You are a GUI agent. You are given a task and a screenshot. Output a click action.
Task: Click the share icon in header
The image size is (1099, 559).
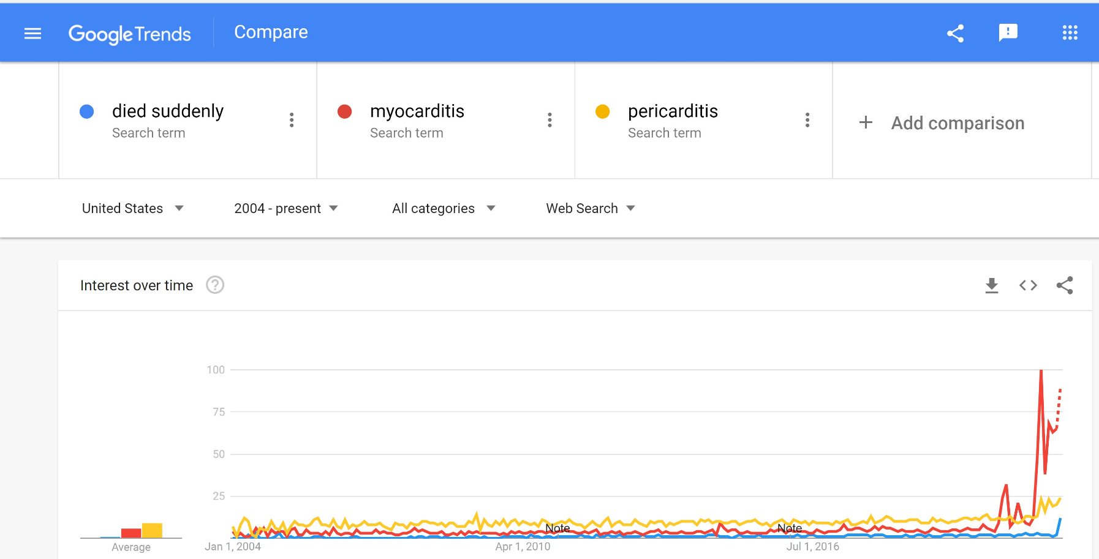955,33
